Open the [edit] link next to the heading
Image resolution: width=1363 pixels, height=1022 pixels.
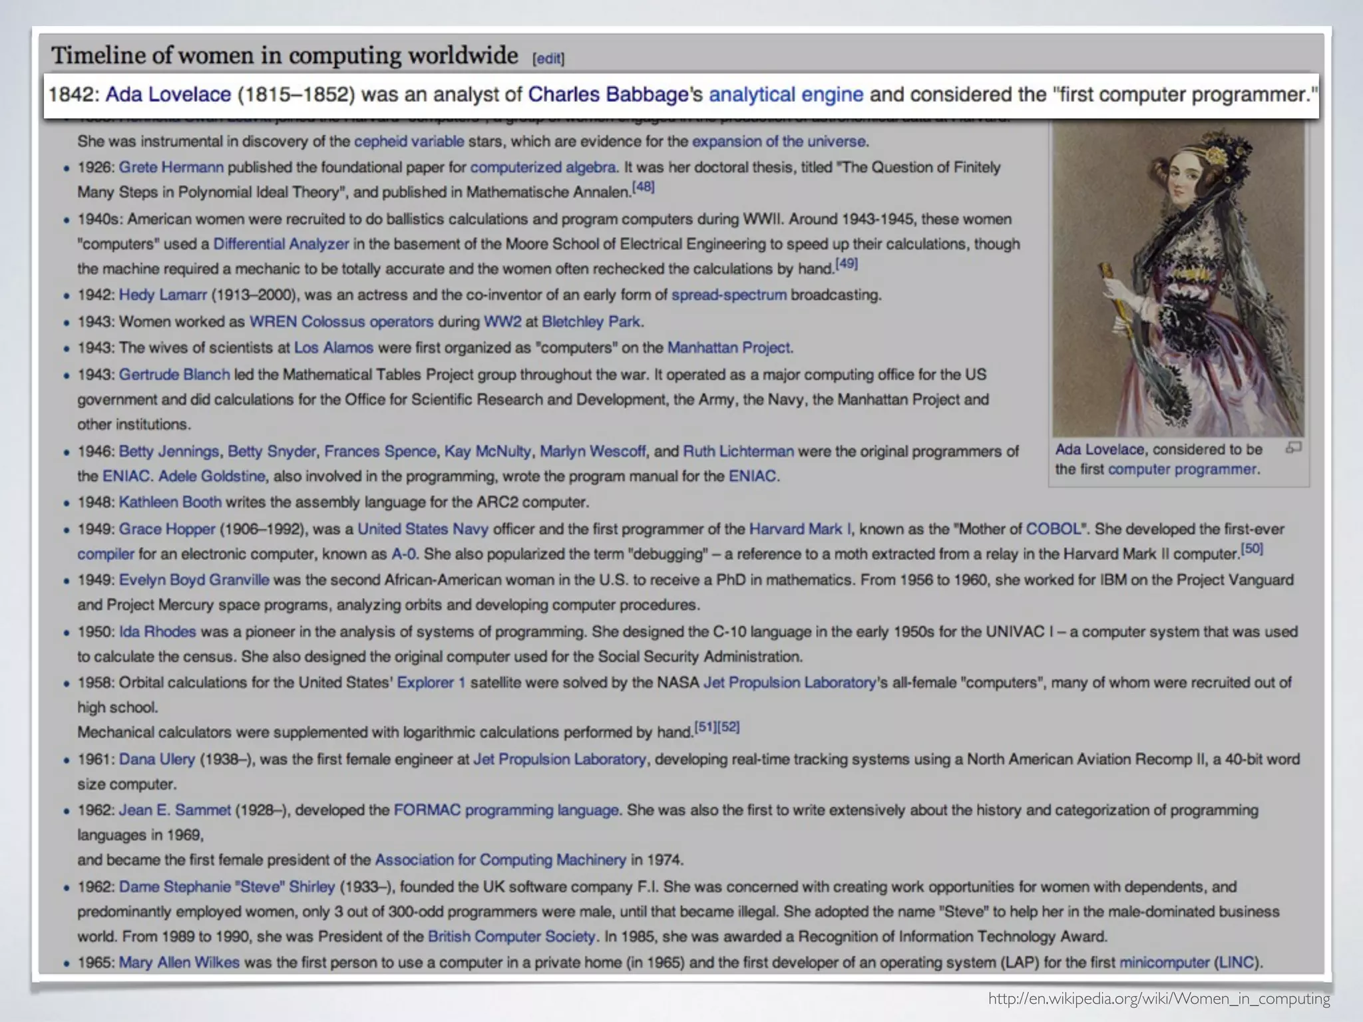coord(548,59)
